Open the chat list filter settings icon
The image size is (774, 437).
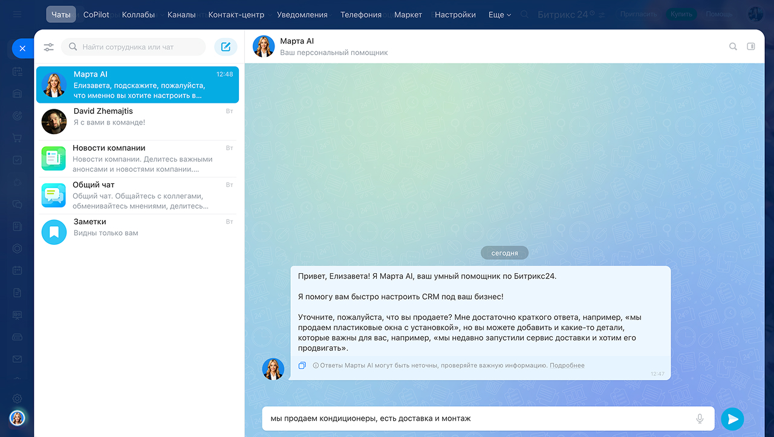click(49, 47)
